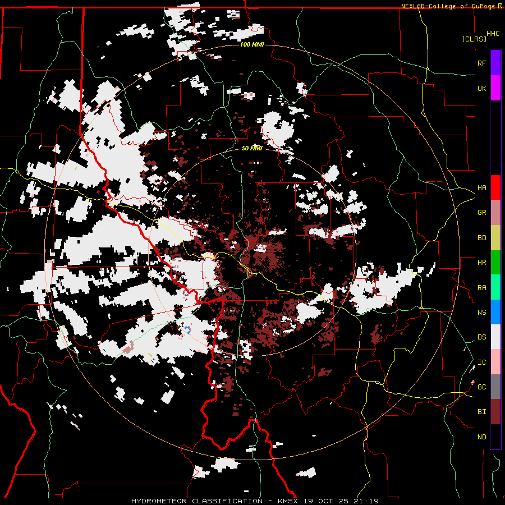Click the WS legend label
Image resolution: width=505 pixels, height=505 pixels.
tap(481, 313)
